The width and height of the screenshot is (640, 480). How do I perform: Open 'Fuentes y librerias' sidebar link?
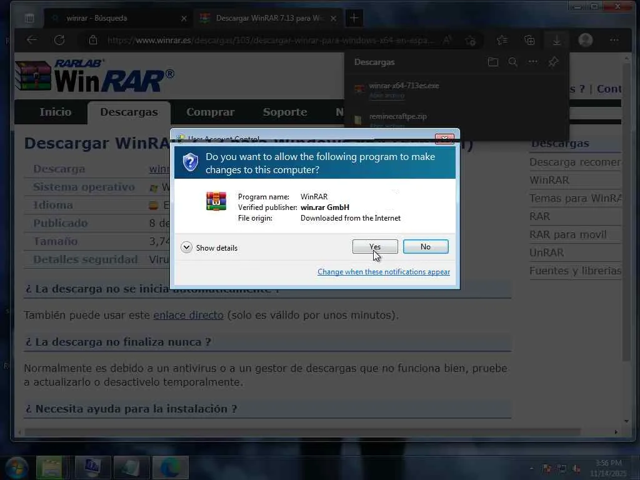pyautogui.click(x=575, y=271)
